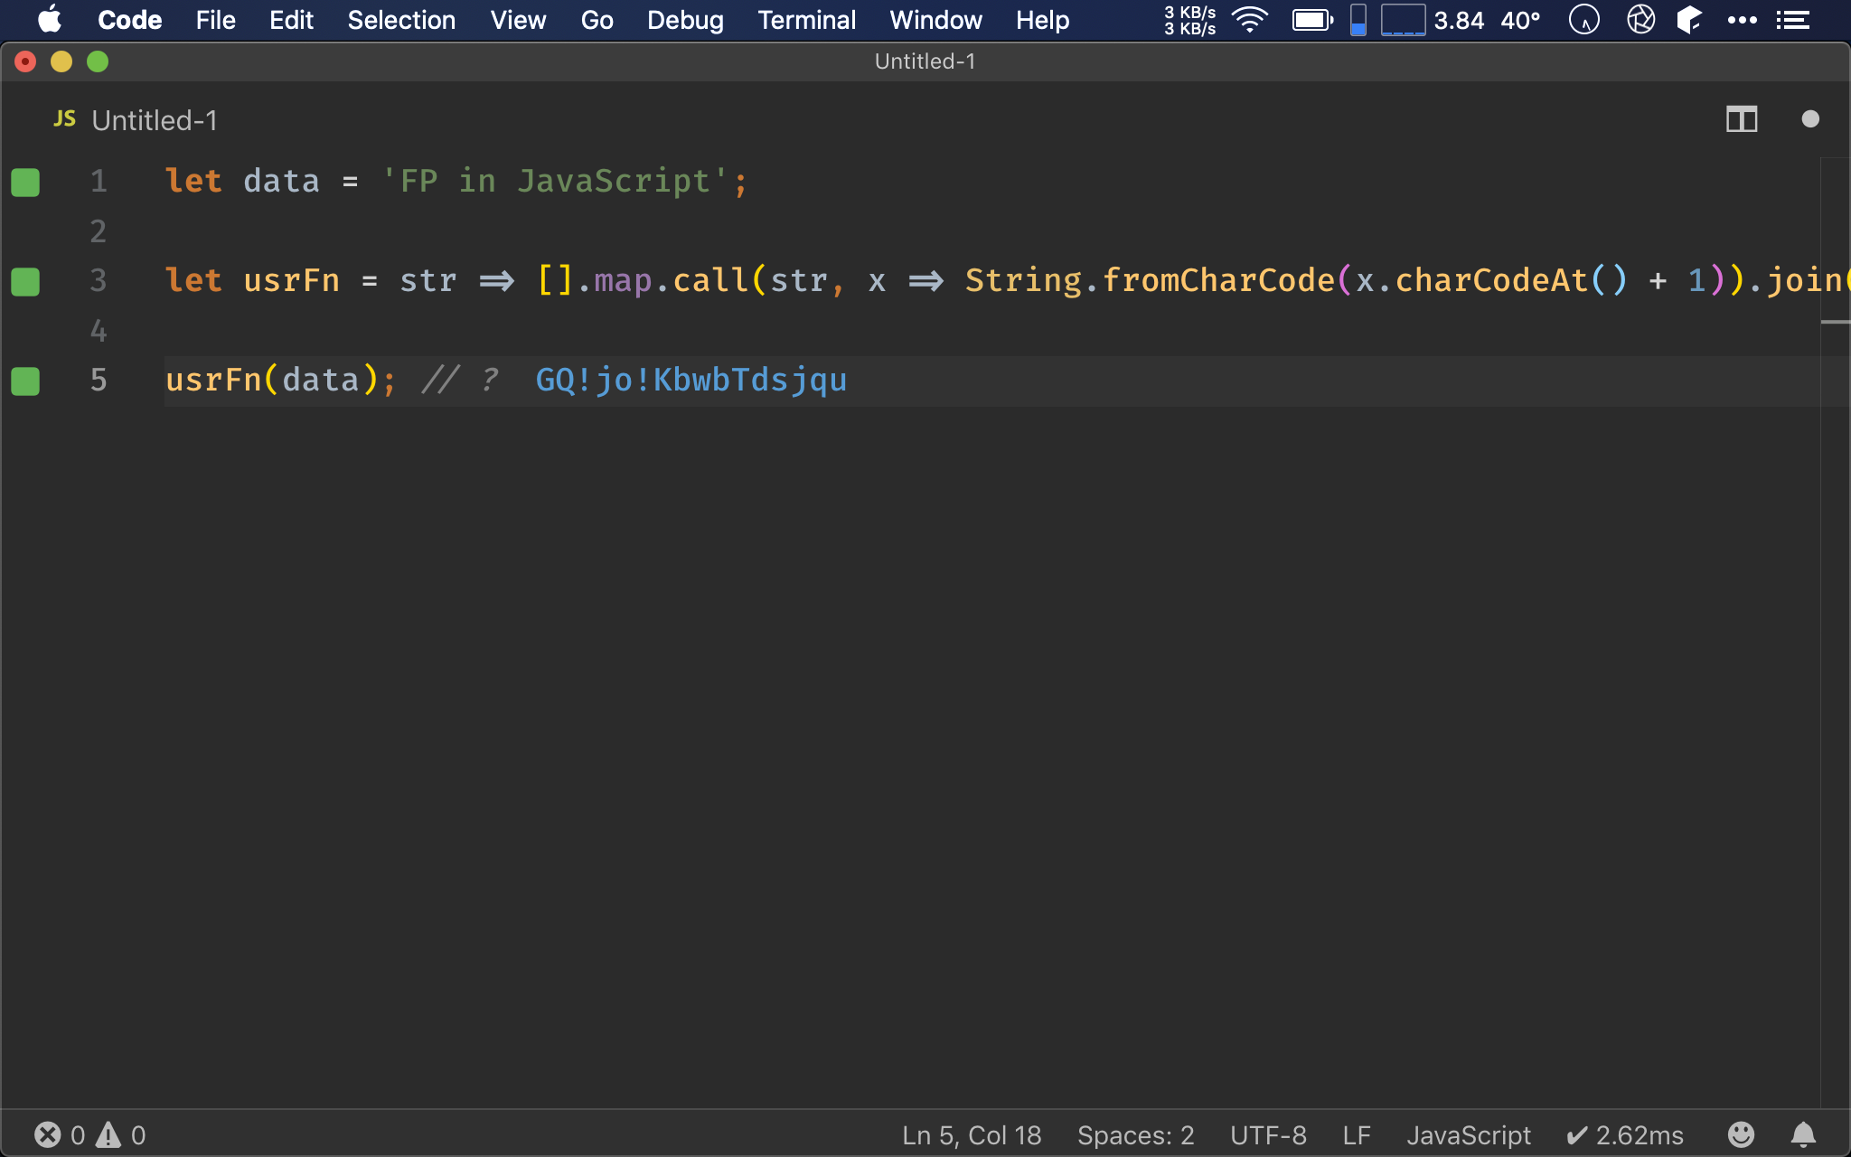Screen dimensions: 1851x1157
Task: Open the Selection menu
Action: click(x=401, y=20)
